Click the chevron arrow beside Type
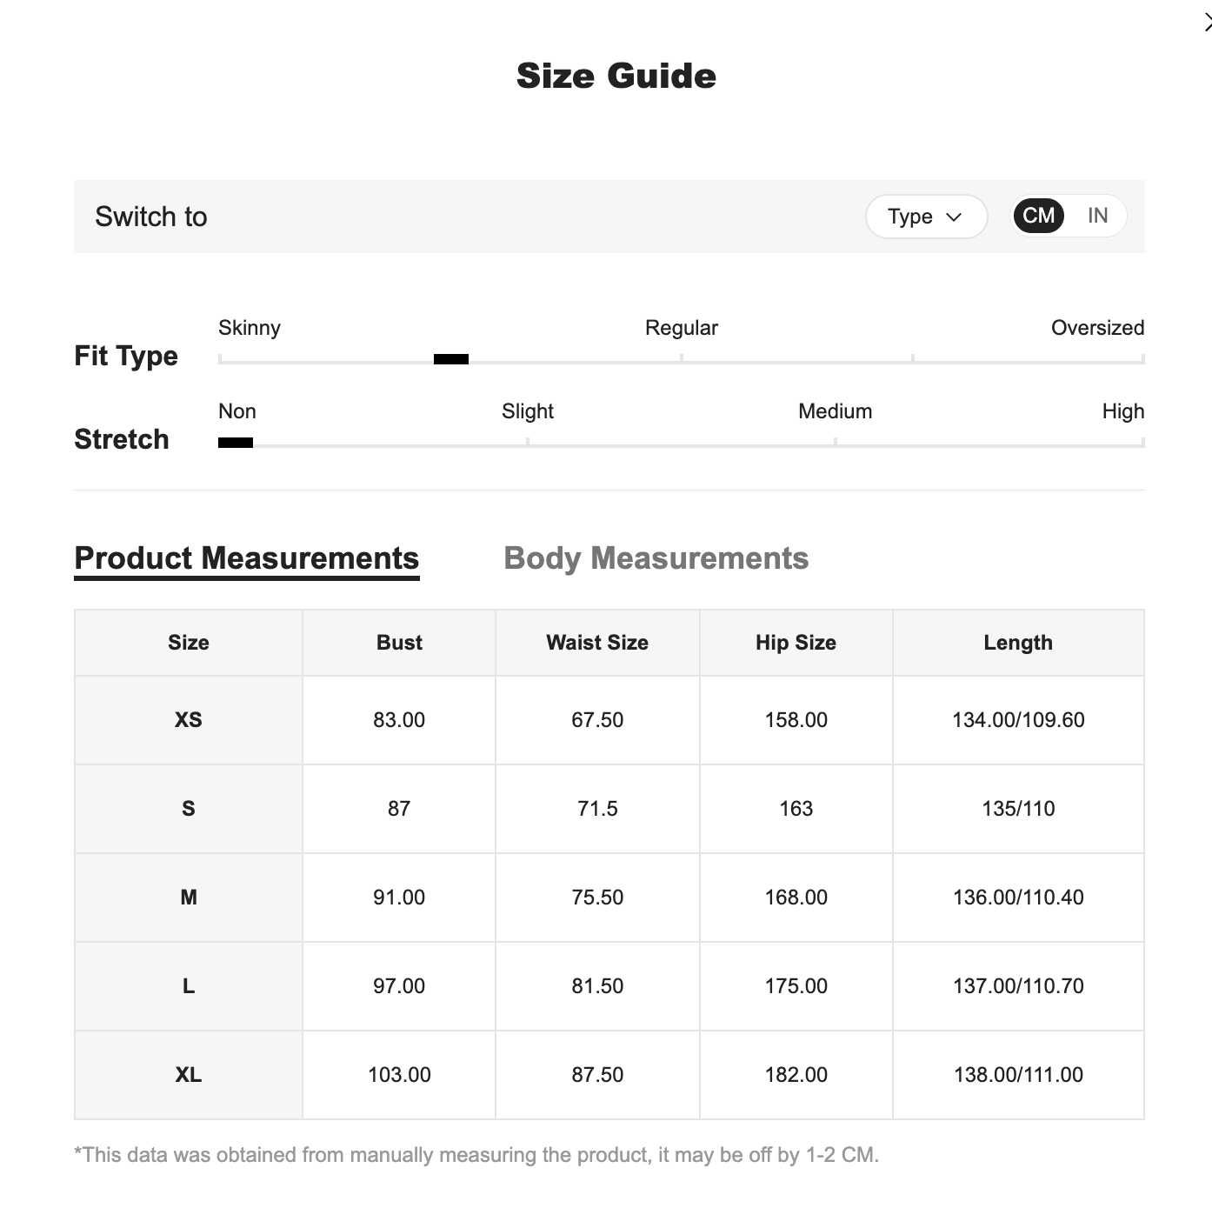Image resolution: width=1212 pixels, height=1228 pixels. point(954,217)
